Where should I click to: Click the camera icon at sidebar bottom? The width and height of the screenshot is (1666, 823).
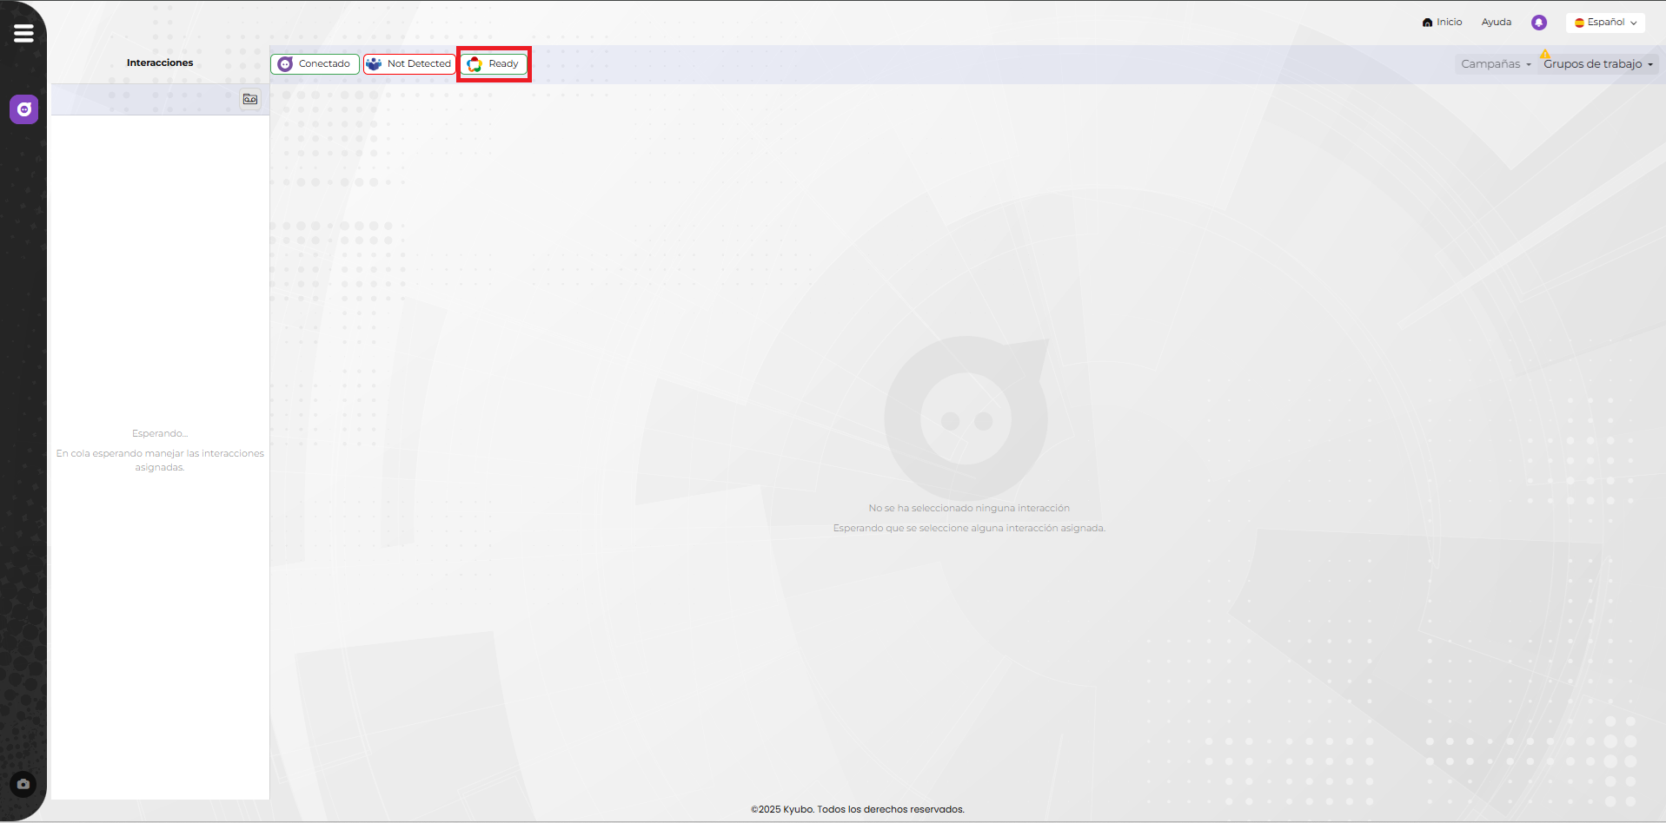[23, 784]
